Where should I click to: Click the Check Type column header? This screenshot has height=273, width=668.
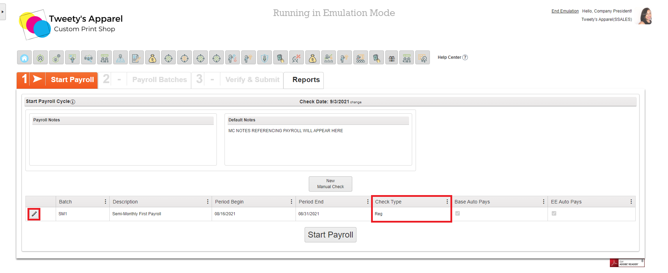point(388,202)
